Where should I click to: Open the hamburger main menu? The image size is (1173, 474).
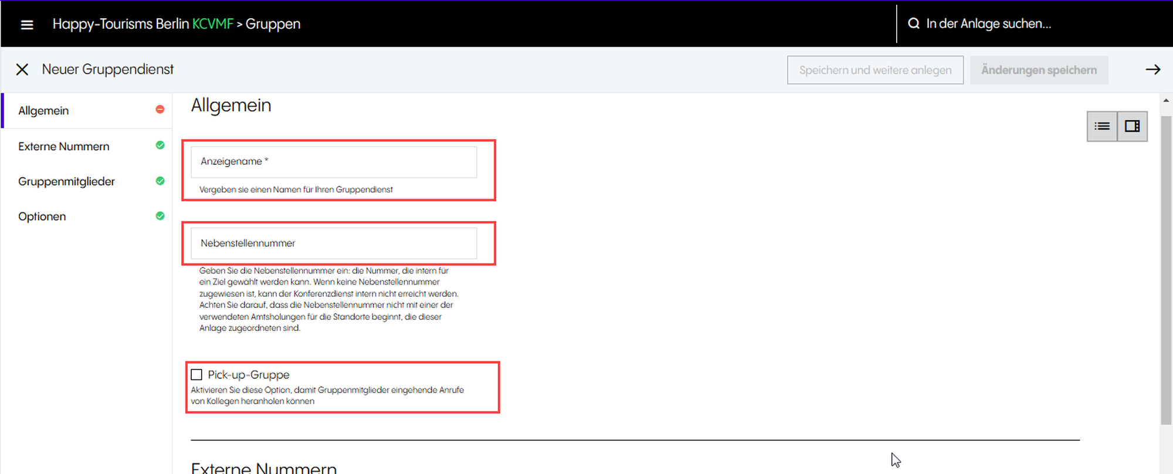tap(27, 25)
